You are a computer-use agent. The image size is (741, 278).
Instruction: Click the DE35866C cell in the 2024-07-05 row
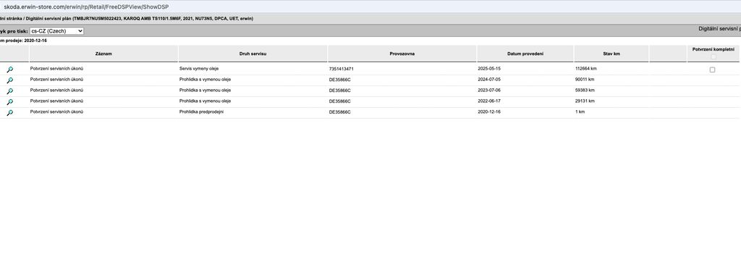pos(340,80)
